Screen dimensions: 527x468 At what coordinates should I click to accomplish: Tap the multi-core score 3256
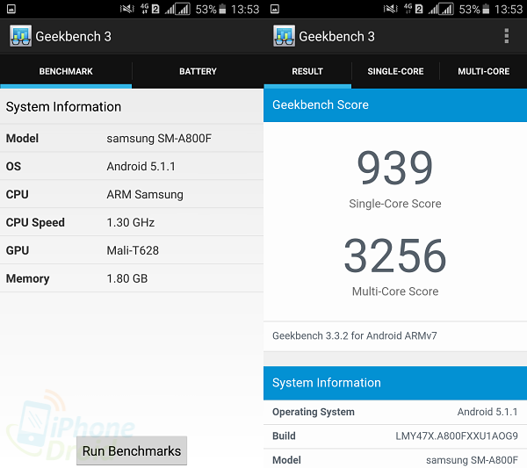point(395,255)
